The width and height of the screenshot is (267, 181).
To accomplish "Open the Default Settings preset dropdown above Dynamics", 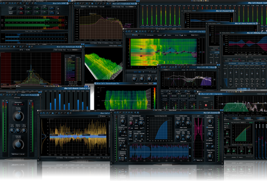I will (x=173, y=110).
